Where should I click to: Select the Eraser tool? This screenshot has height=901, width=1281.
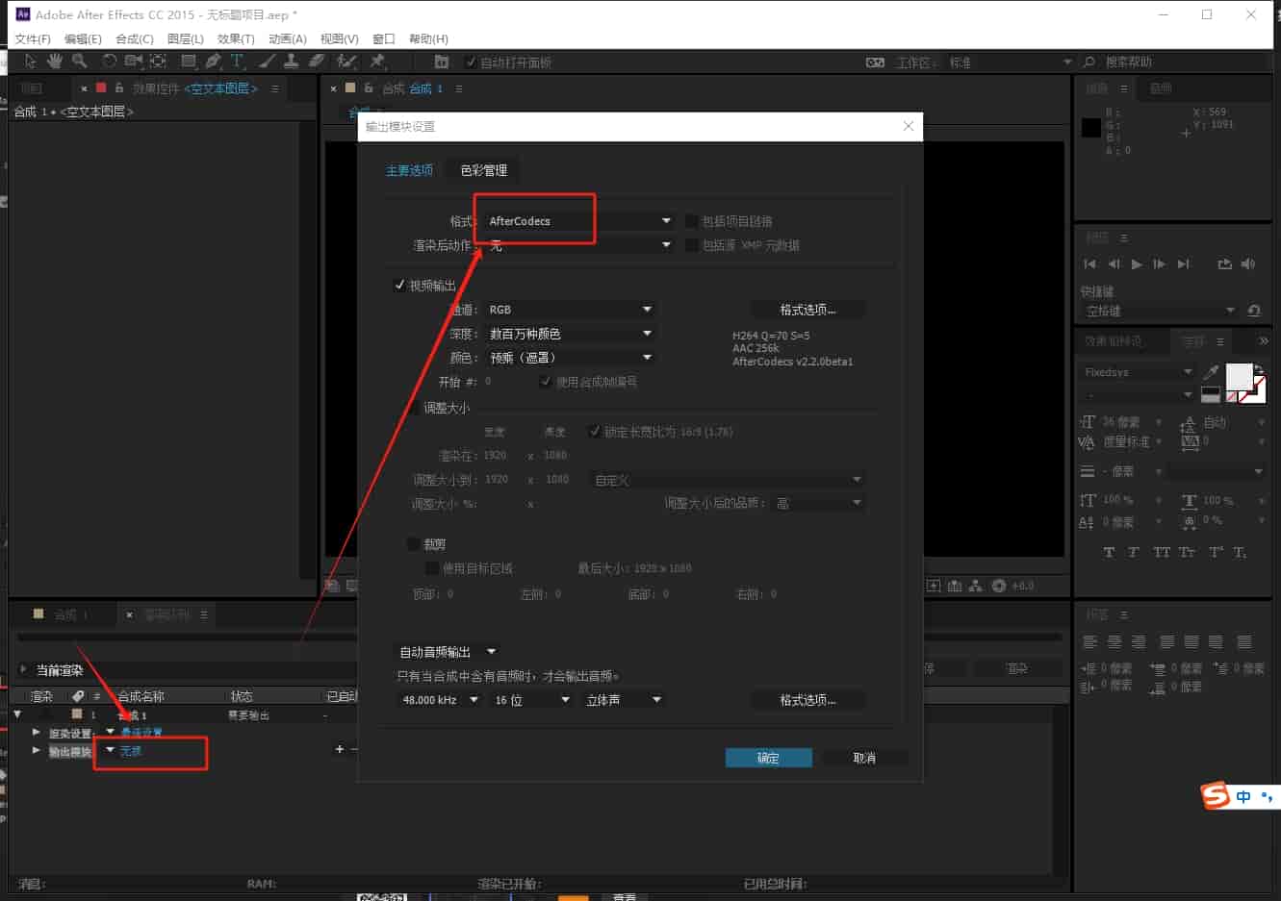316,62
